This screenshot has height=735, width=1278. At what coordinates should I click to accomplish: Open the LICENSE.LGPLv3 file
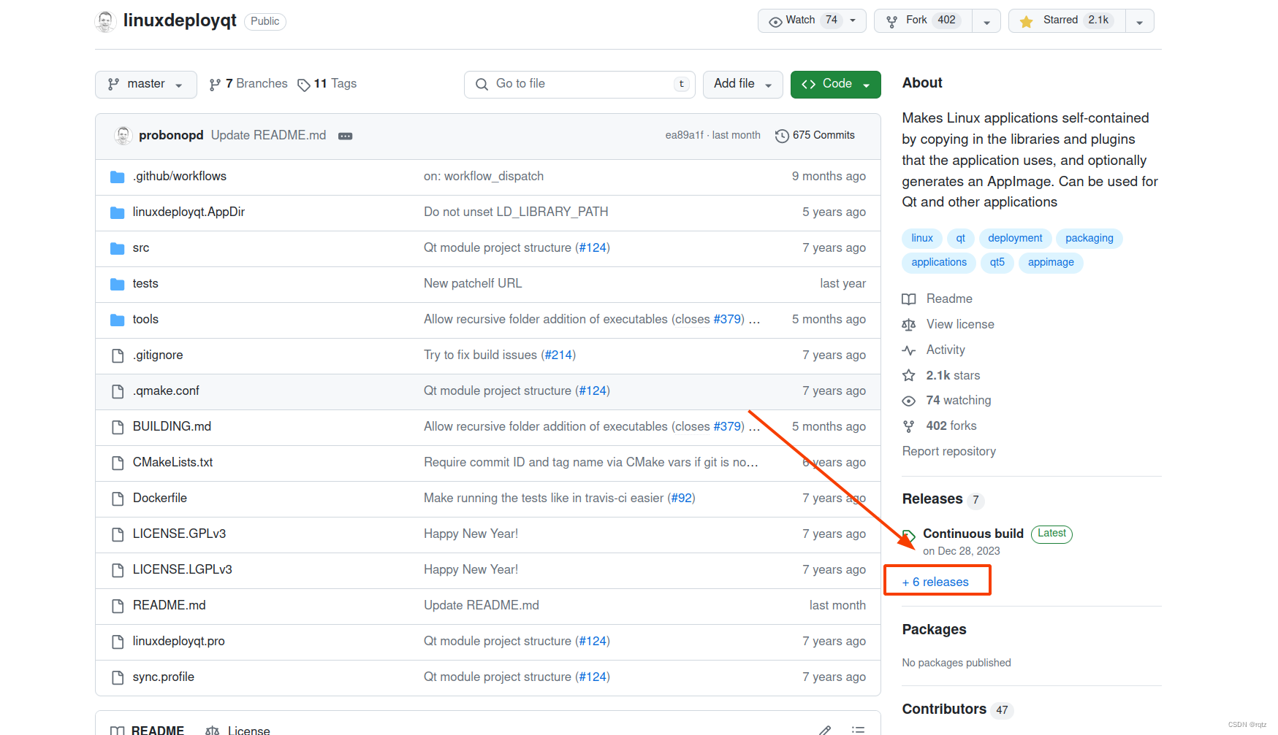182,569
